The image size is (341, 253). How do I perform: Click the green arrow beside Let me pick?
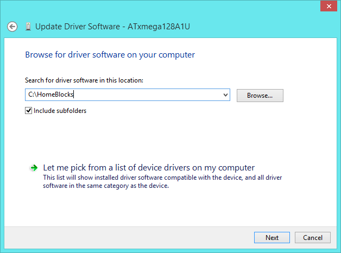[34, 168]
